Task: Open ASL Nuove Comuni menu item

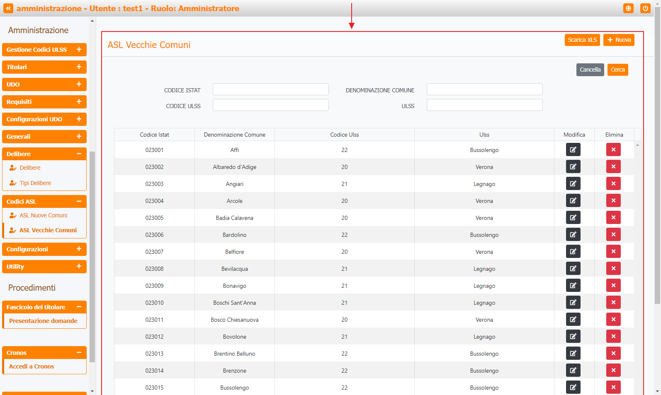Action: tap(43, 215)
